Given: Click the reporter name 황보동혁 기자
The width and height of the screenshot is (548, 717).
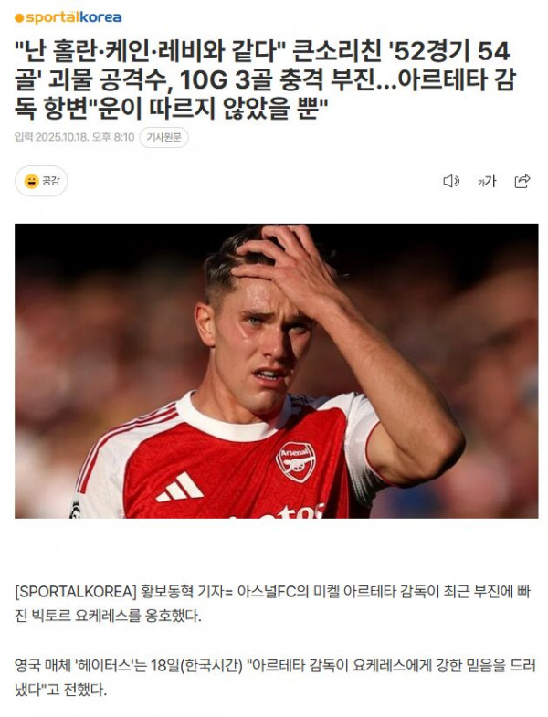Looking at the screenshot, I should point(180,591).
